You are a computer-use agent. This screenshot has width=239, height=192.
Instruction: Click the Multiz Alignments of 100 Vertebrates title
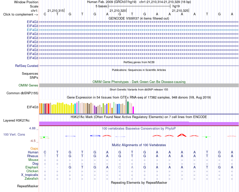(x=139, y=145)
